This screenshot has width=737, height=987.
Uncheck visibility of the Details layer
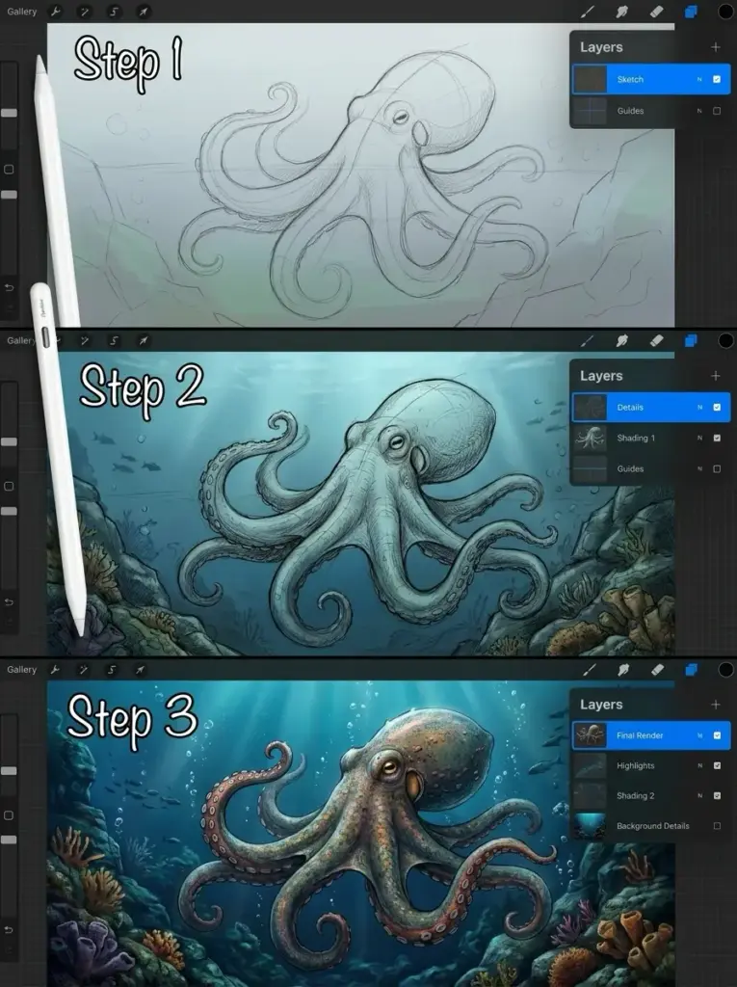click(x=717, y=408)
